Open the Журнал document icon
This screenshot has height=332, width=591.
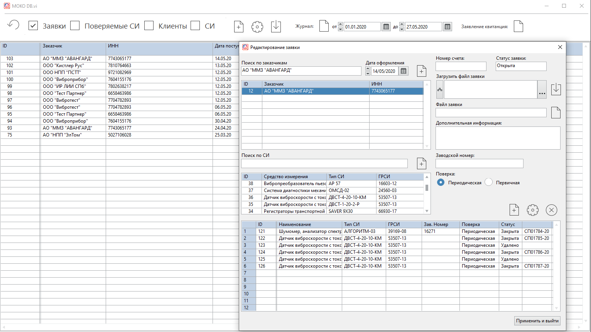pos(324,26)
